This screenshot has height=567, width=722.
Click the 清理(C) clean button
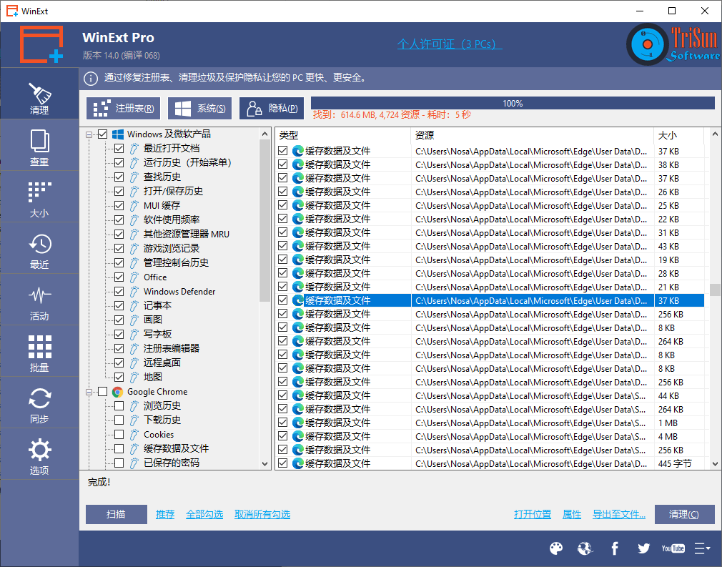[x=684, y=515]
